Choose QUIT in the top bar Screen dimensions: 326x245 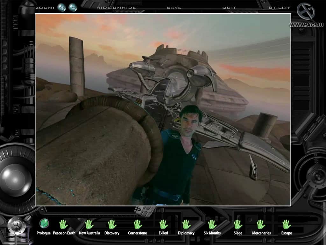pyautogui.click(x=229, y=8)
